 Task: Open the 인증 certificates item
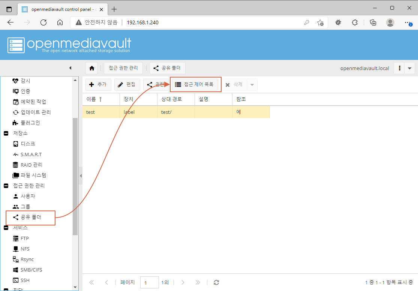tap(21, 91)
